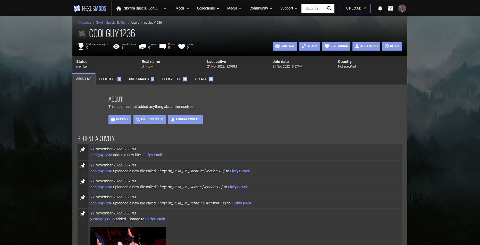This screenshot has height=245, width=480.
Task: Open Flufys Pack link in Petite 1.2 upload entry
Action: tap(241, 203)
